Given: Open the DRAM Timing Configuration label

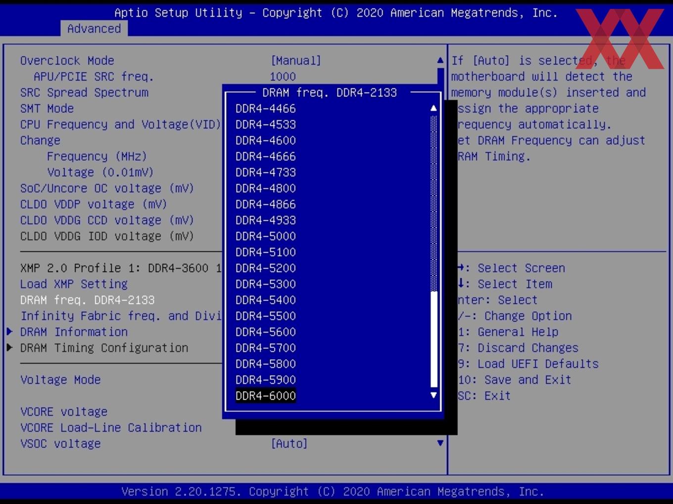Looking at the screenshot, I should [104, 348].
